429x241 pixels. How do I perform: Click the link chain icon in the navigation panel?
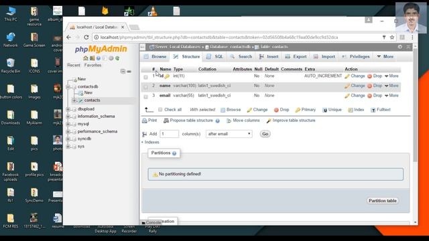(129, 72)
